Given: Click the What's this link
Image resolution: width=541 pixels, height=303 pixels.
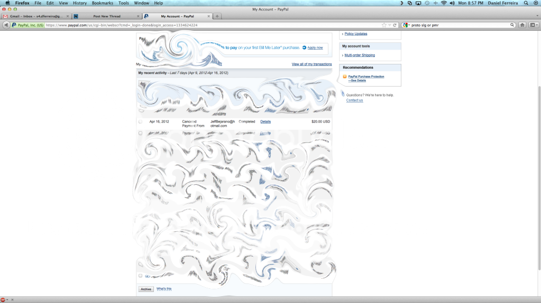Looking at the screenshot, I should pyautogui.click(x=164, y=289).
